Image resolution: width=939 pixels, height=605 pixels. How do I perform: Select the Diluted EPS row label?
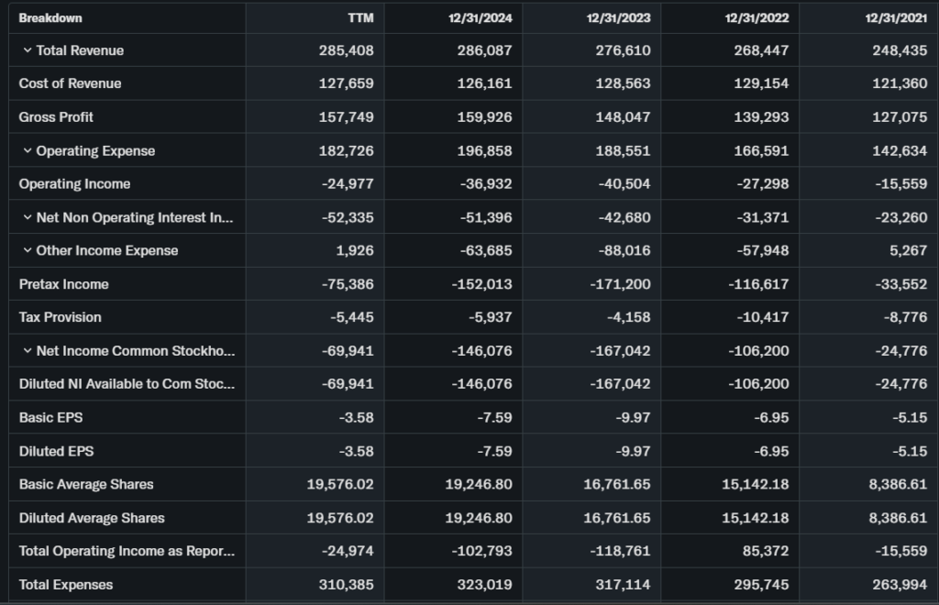pyautogui.click(x=56, y=451)
